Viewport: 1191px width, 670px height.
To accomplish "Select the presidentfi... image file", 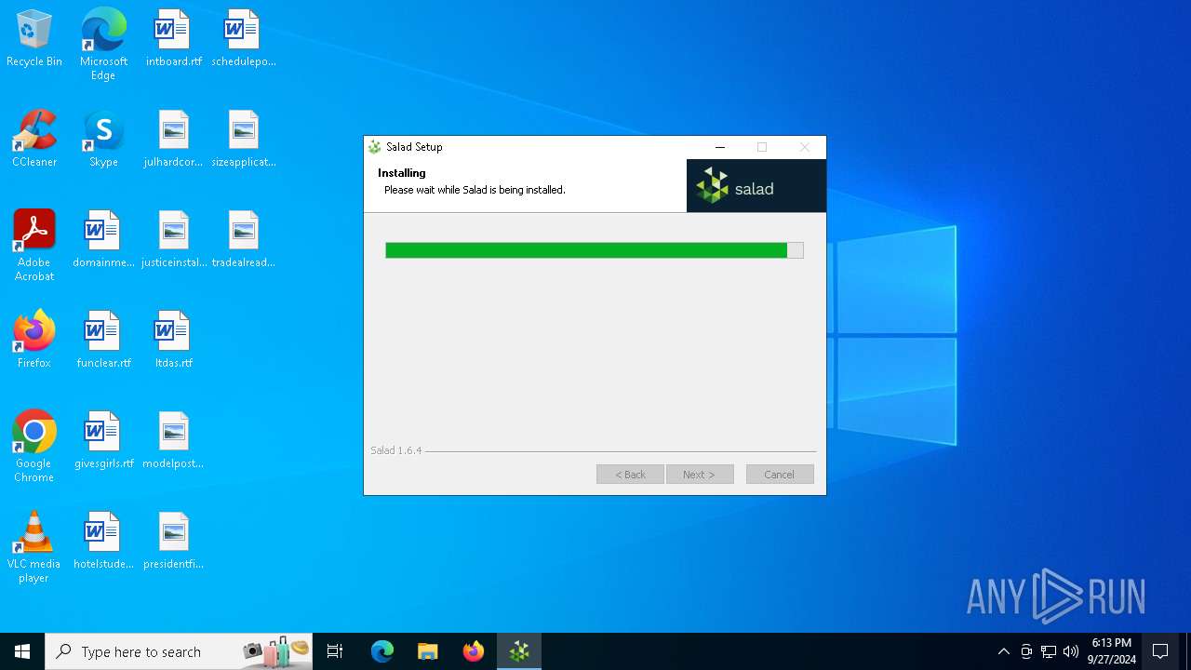I will point(173,542).
